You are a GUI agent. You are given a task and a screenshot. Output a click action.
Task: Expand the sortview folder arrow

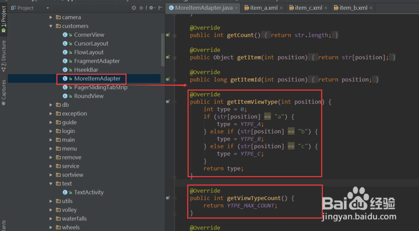(51, 175)
